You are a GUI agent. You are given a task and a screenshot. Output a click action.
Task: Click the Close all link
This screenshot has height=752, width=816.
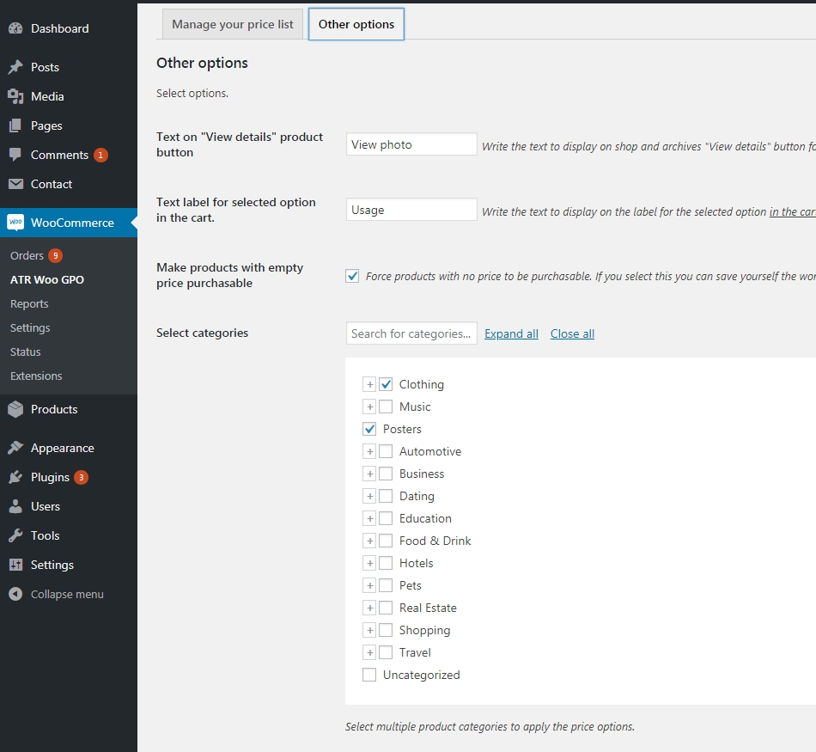[x=572, y=333]
